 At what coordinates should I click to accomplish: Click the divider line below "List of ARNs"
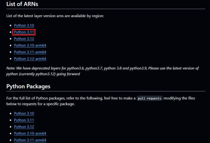click(x=106, y=9)
